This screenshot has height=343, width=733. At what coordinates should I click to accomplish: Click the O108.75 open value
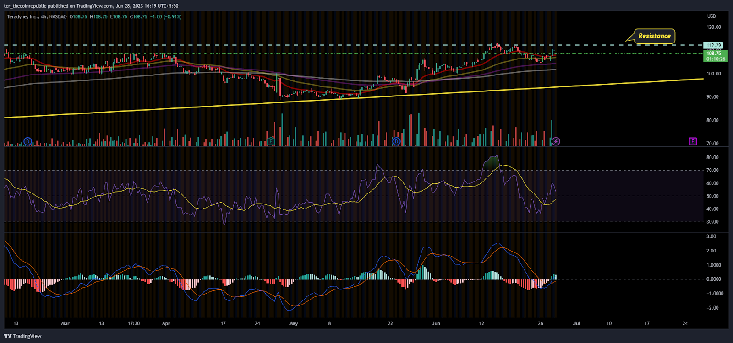tap(78, 16)
